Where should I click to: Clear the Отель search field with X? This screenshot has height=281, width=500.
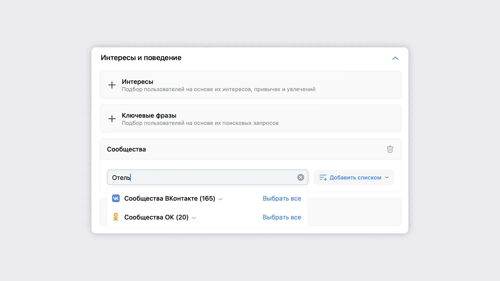pos(301,177)
